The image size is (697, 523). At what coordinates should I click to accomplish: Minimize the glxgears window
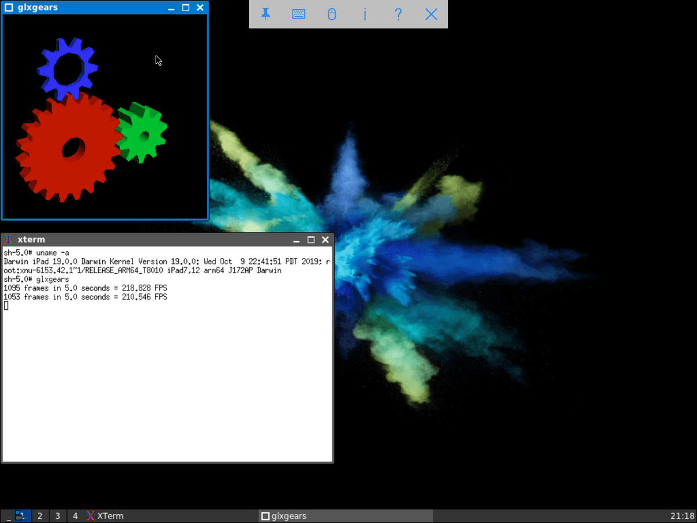[170, 7]
